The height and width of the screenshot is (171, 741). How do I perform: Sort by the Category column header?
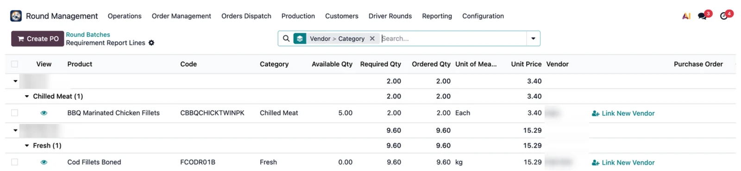pyautogui.click(x=274, y=64)
